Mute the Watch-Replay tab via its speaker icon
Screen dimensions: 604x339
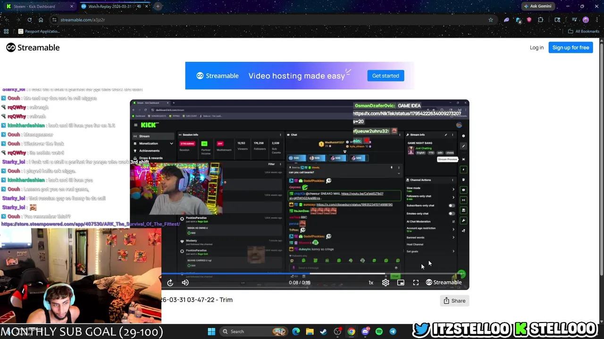pyautogui.click(x=139, y=7)
